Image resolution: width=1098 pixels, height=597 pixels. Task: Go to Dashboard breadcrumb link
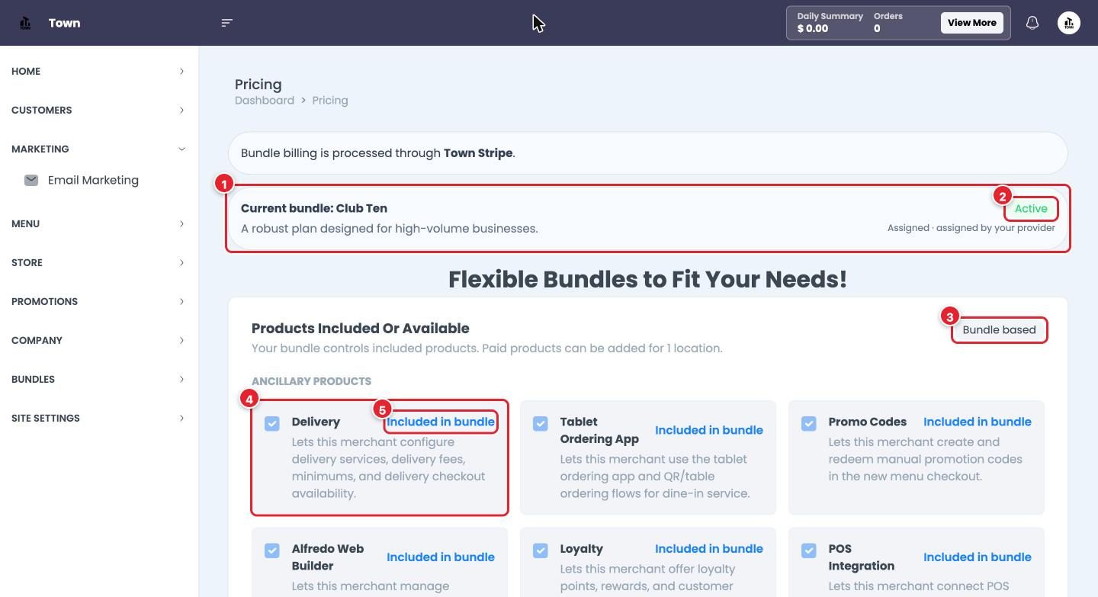265,100
